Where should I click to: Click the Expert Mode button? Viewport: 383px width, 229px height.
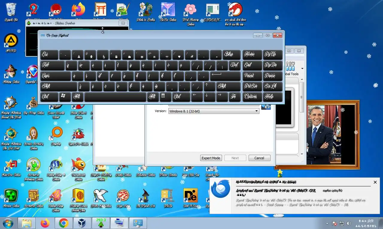[x=211, y=158]
